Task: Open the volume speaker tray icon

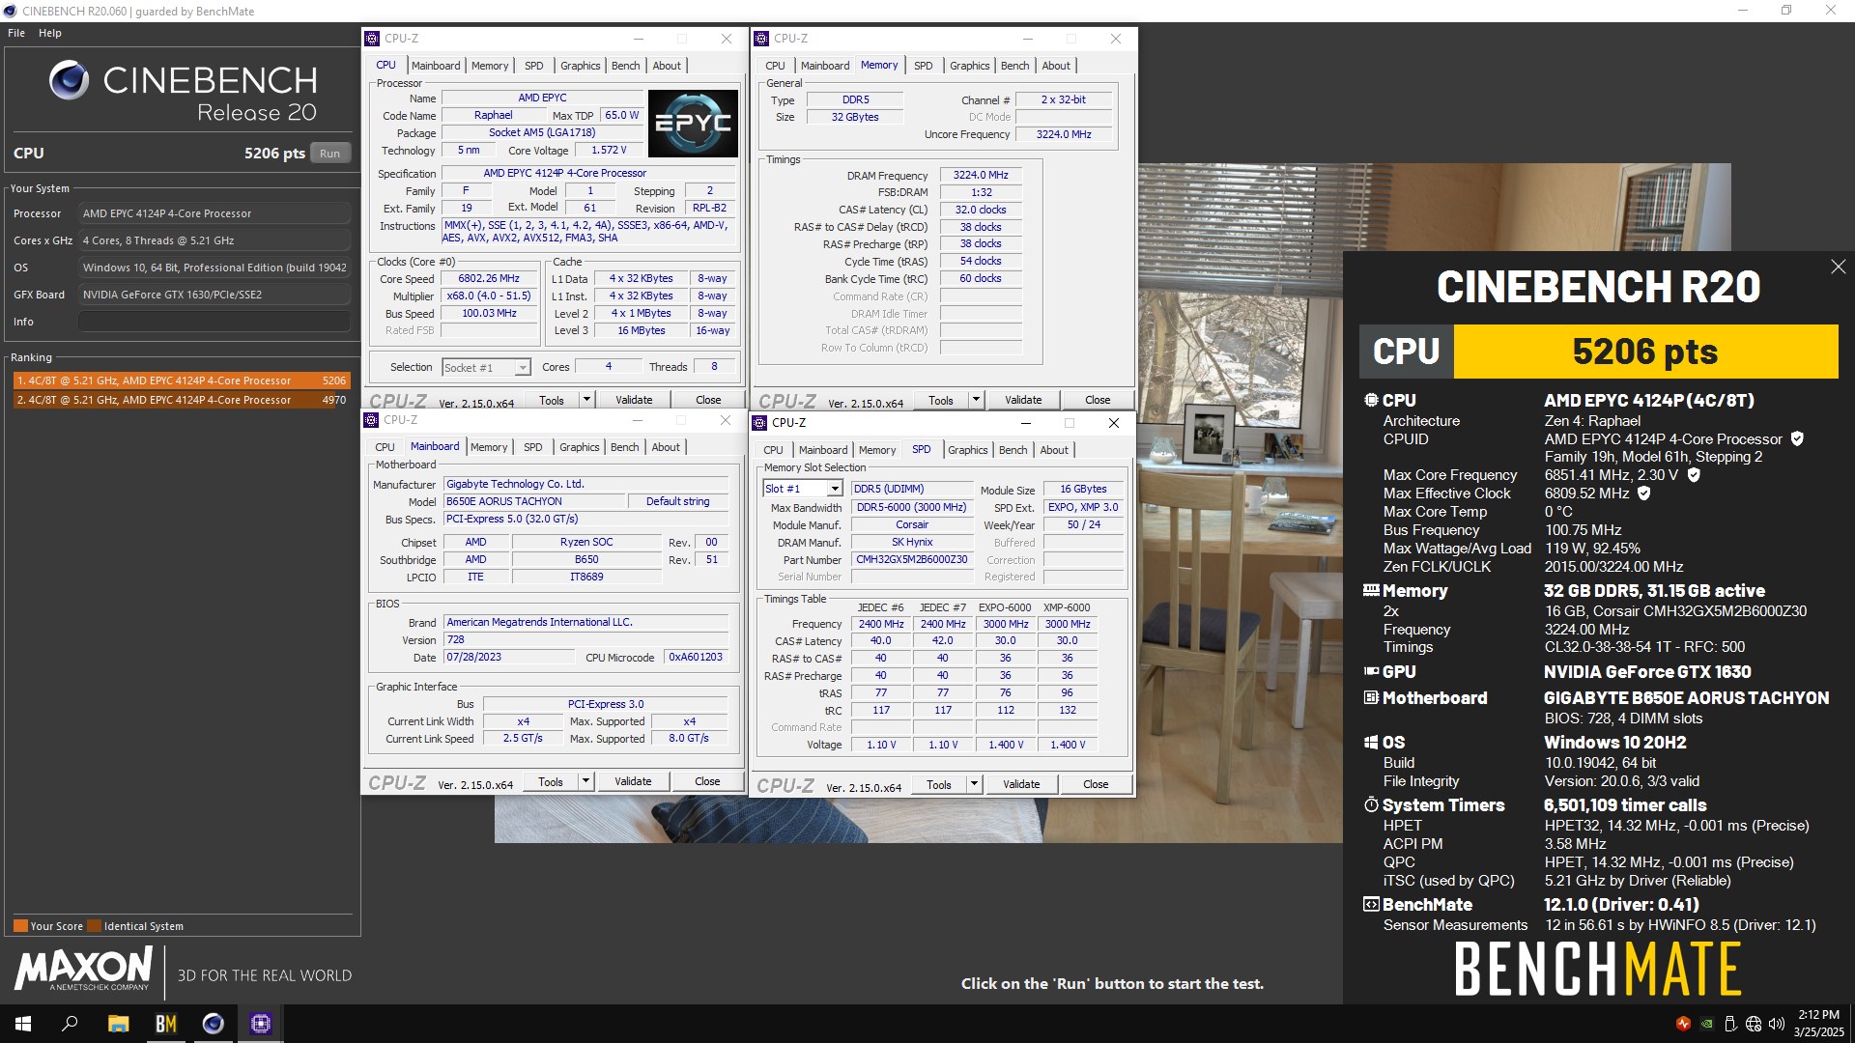Action: click(1776, 1024)
